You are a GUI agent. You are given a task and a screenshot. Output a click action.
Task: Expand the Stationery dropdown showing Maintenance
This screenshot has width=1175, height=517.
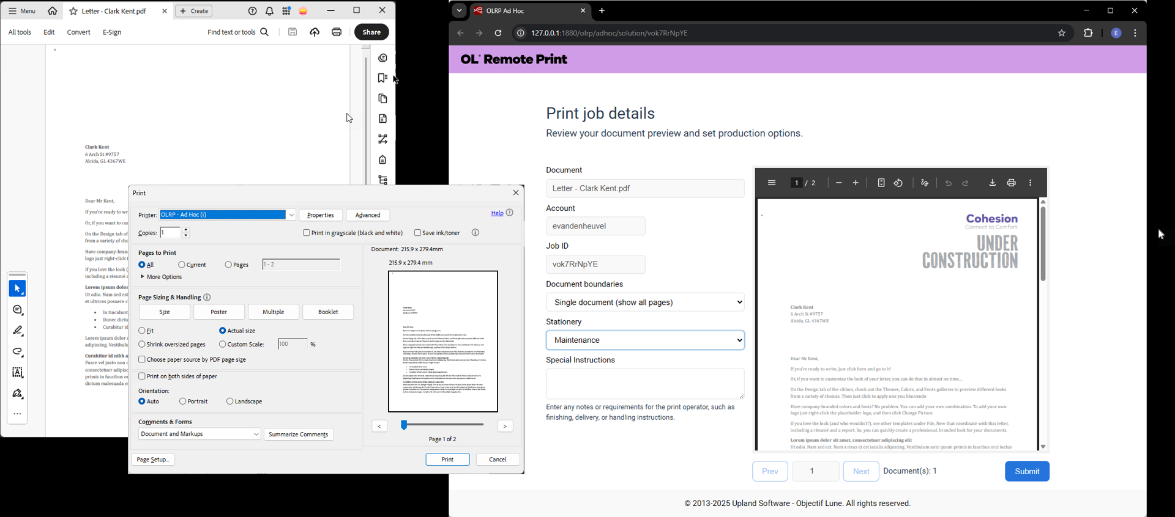click(645, 340)
